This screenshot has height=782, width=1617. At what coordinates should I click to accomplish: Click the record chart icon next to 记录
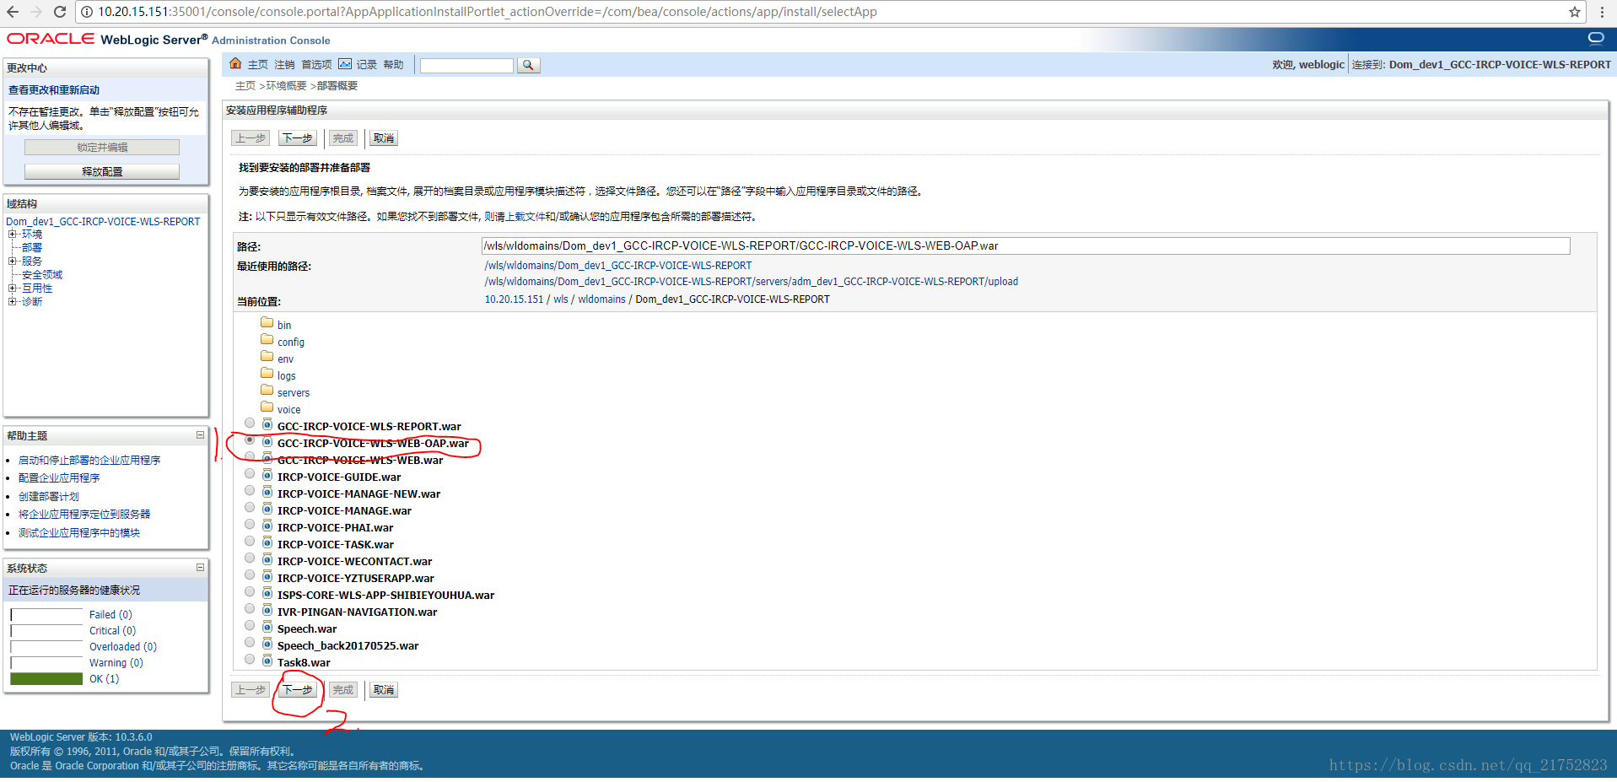click(345, 64)
